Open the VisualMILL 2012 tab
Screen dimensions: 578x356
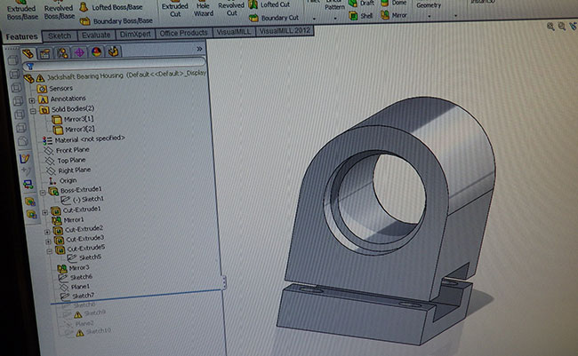(x=285, y=30)
